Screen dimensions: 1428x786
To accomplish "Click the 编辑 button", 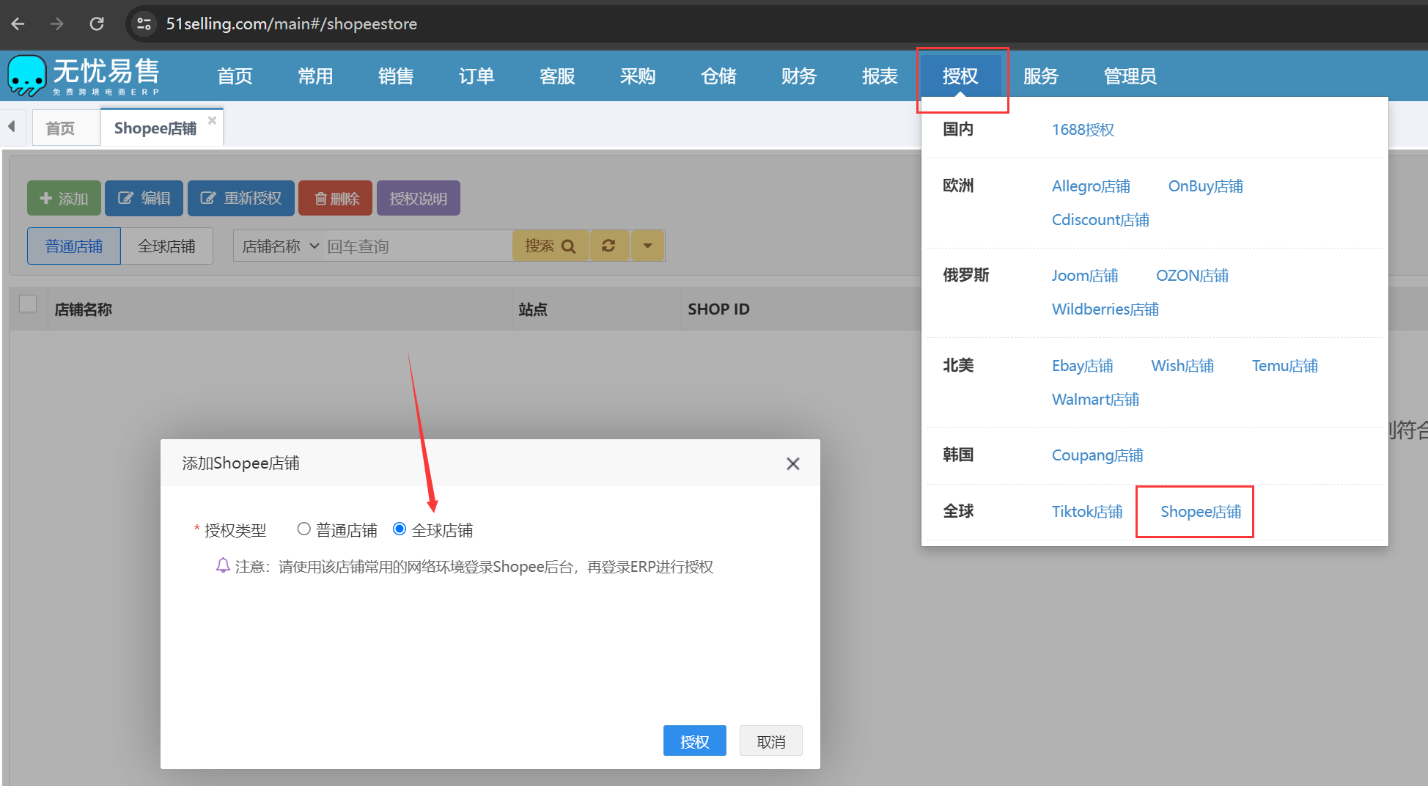I will 144,198.
